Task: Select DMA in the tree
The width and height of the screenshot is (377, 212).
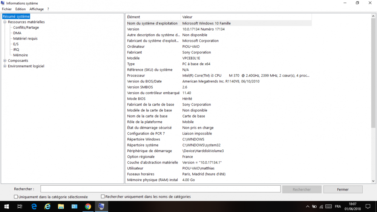Action: point(17,33)
